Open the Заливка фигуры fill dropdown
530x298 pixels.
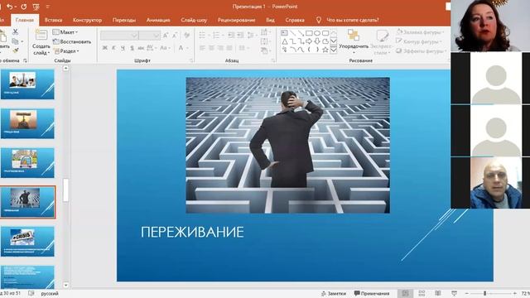420,32
